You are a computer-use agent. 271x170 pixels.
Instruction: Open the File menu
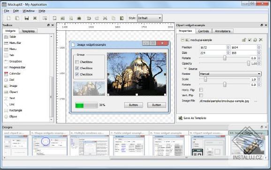(7, 11)
